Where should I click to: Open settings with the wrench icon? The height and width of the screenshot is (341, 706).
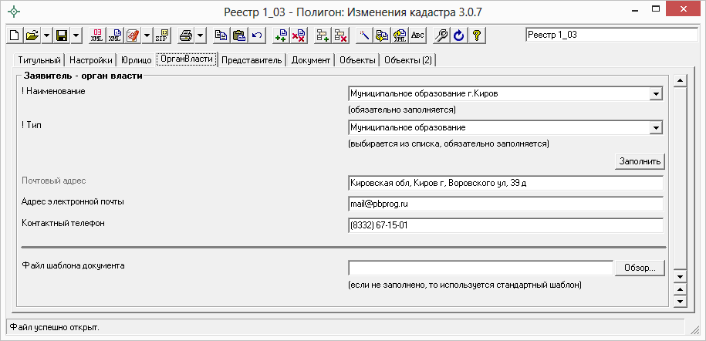441,35
